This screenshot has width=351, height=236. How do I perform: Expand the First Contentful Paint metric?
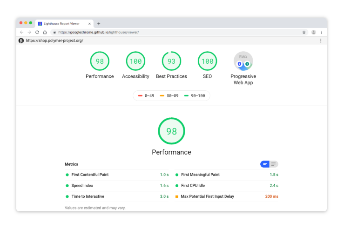(90, 175)
